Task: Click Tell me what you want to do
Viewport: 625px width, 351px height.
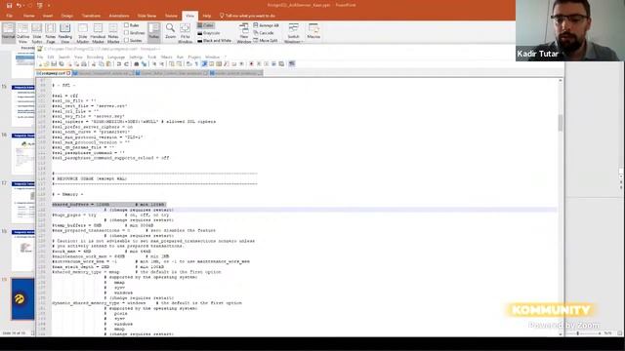Action: [247, 16]
